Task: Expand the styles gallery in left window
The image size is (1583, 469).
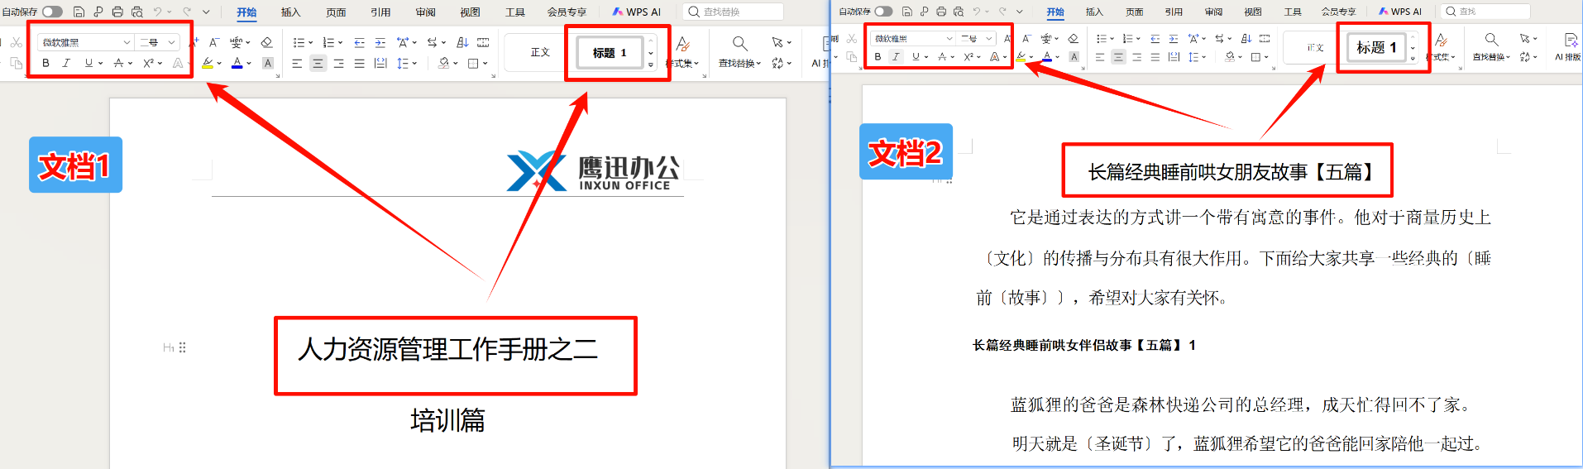Action: pyautogui.click(x=651, y=65)
